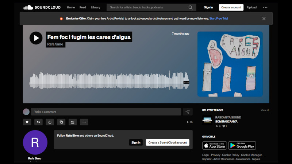
Task: Open the Privacy footer link
Action: click(x=216, y=155)
